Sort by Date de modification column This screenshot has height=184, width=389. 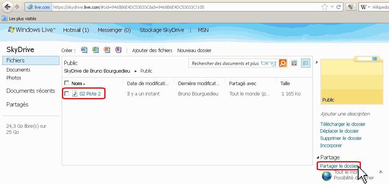pos(148,84)
